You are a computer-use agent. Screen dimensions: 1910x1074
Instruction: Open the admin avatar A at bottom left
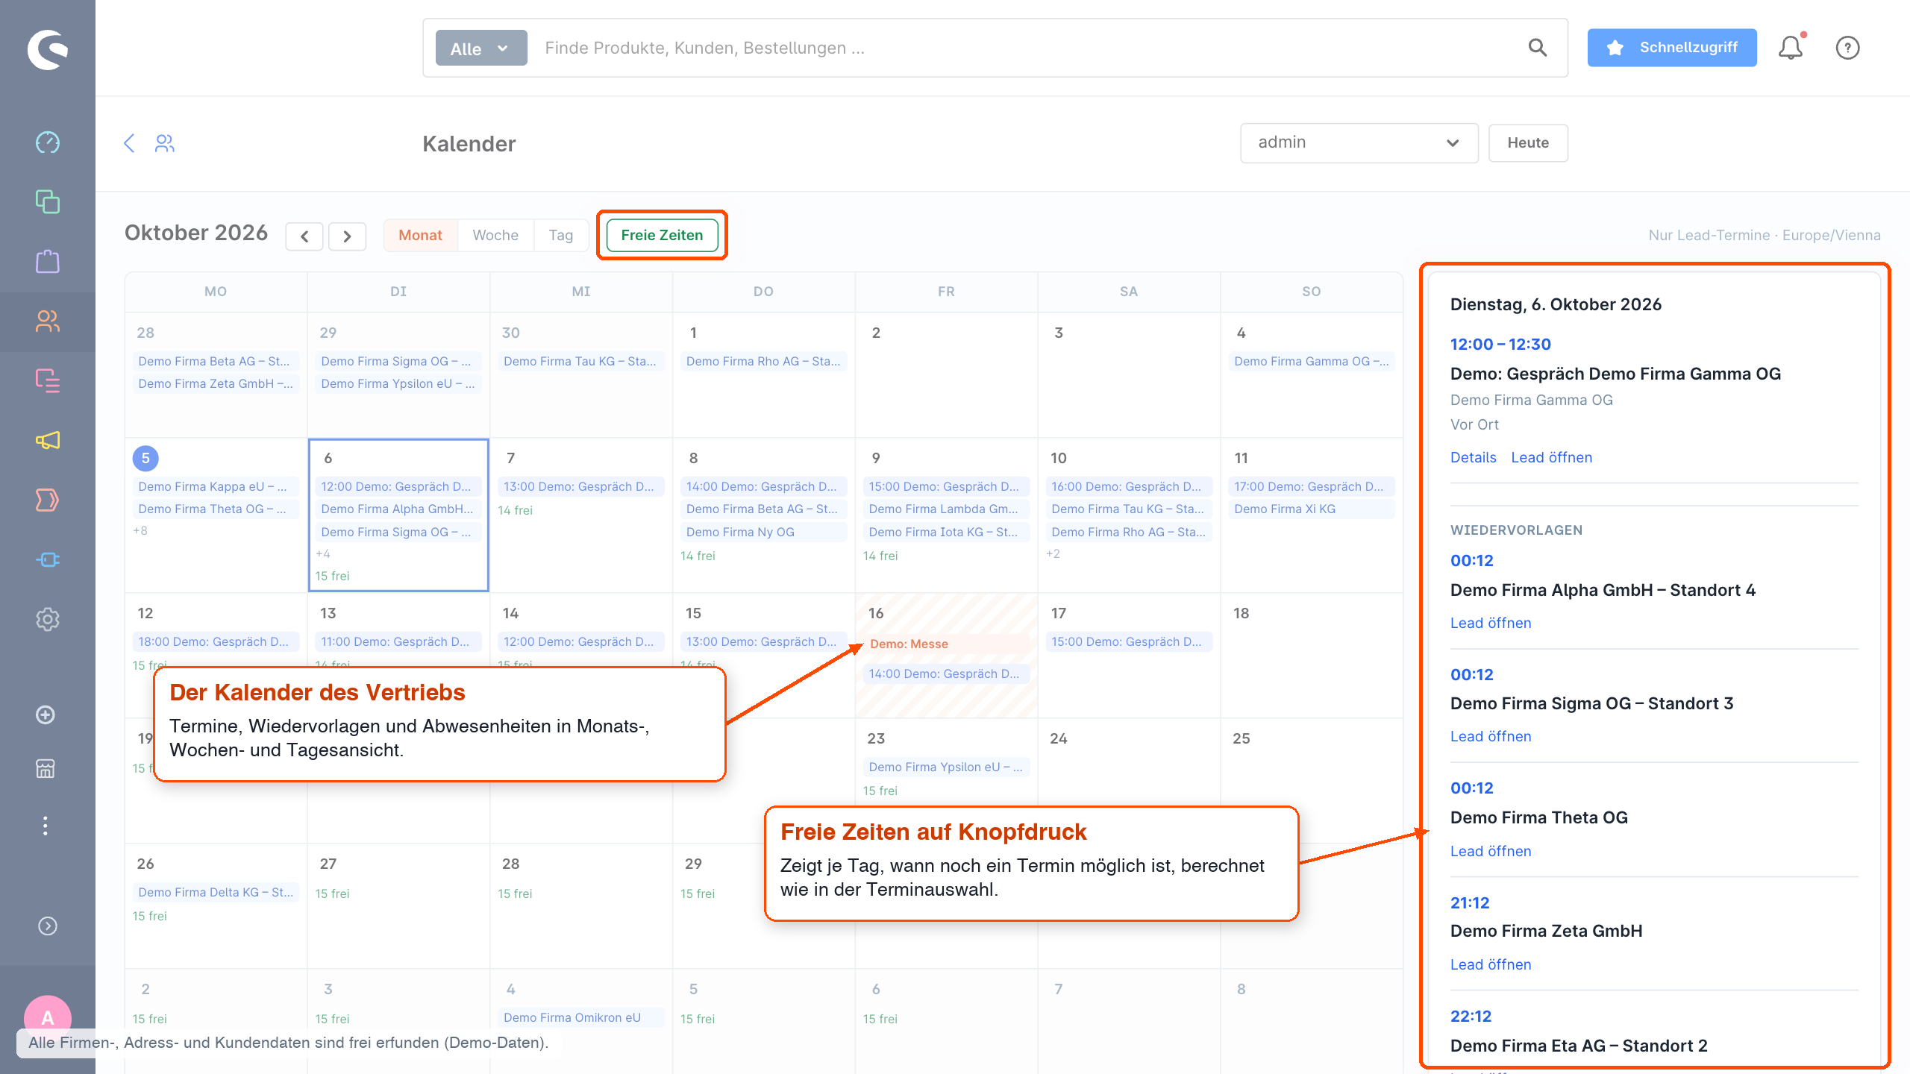48,1018
